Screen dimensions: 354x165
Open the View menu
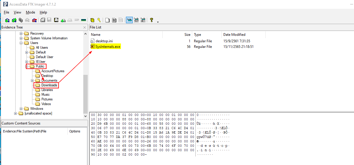17,12
